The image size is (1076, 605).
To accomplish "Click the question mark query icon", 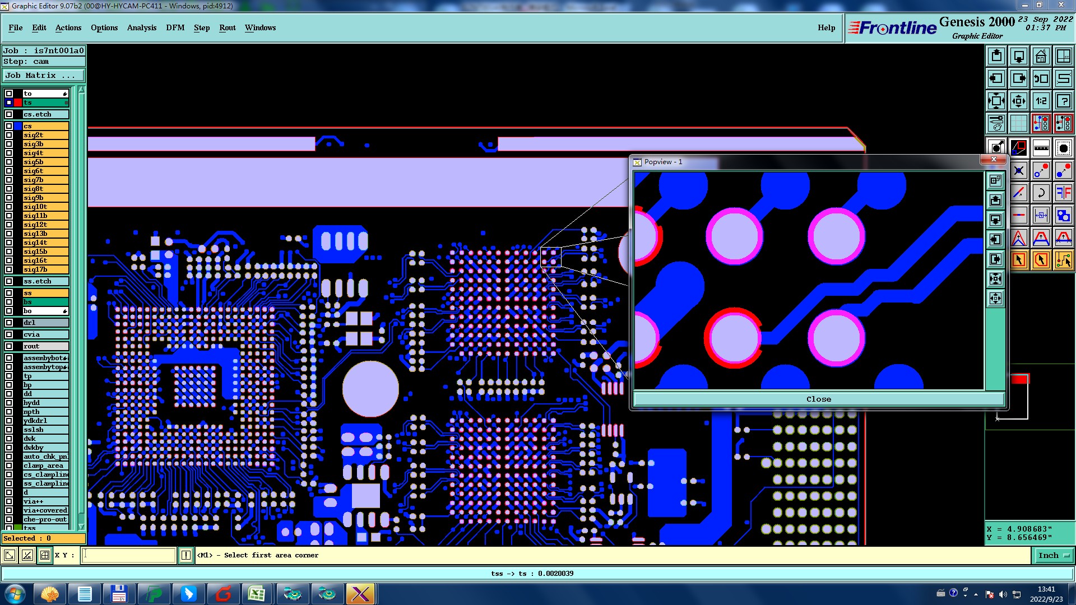I will 1063,101.
